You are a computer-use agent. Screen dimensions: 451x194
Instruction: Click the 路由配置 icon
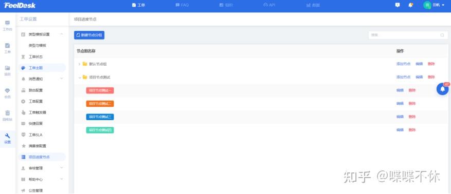click(x=23, y=90)
